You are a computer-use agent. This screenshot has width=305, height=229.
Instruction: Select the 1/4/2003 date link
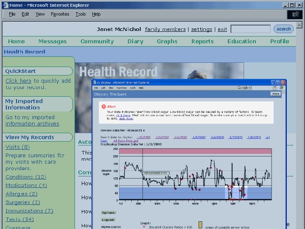tap(180, 137)
